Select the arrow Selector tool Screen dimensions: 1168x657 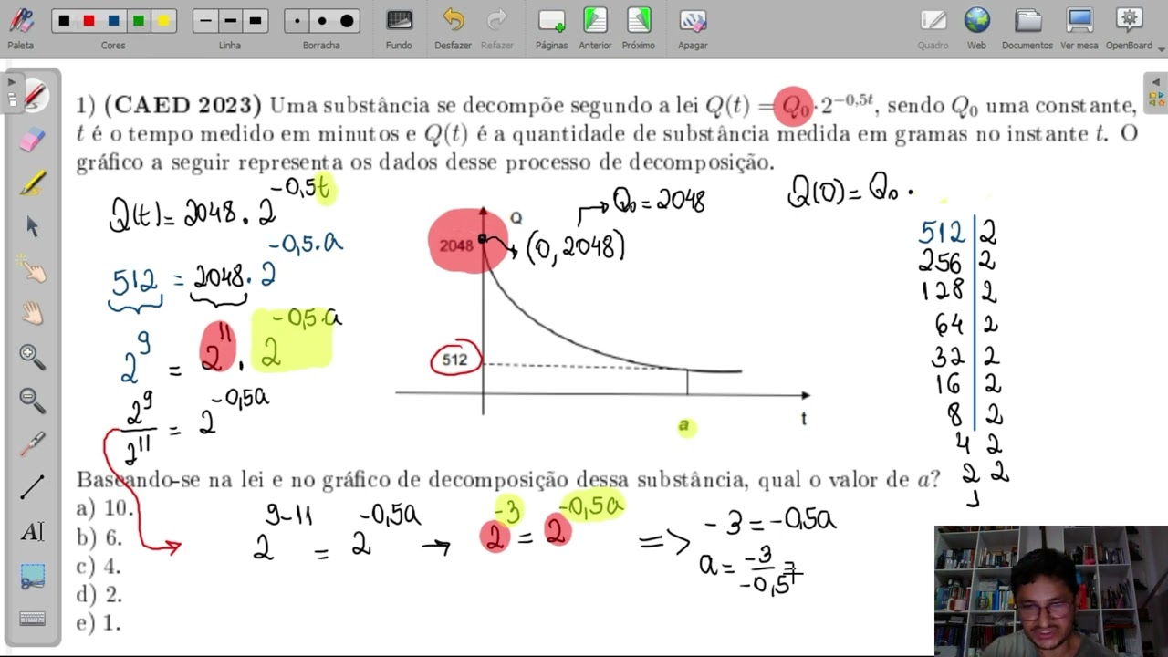[x=33, y=226]
